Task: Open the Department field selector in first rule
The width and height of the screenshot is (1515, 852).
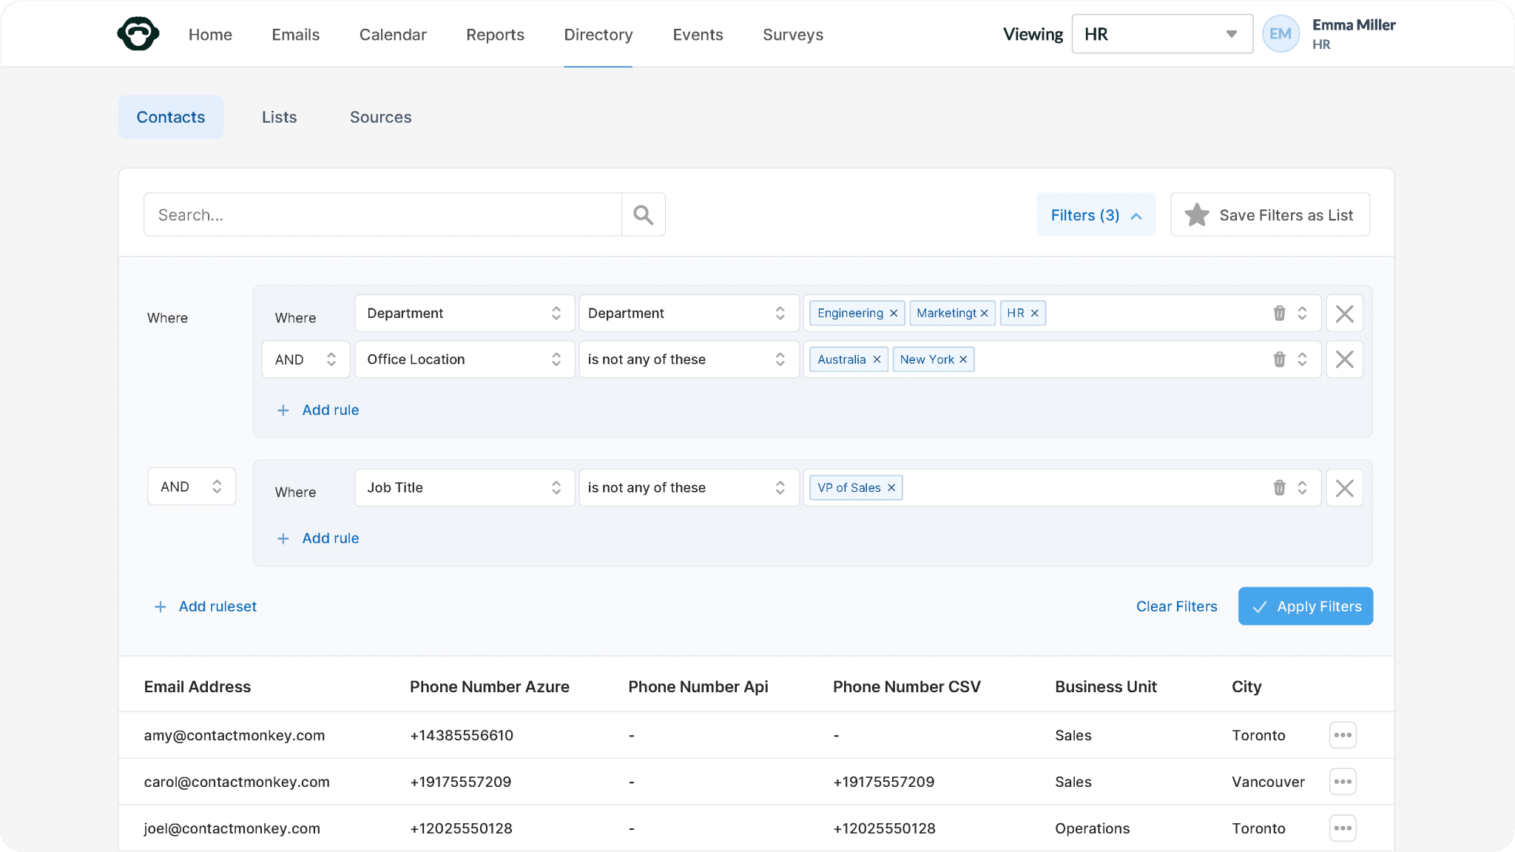Action: pos(465,313)
